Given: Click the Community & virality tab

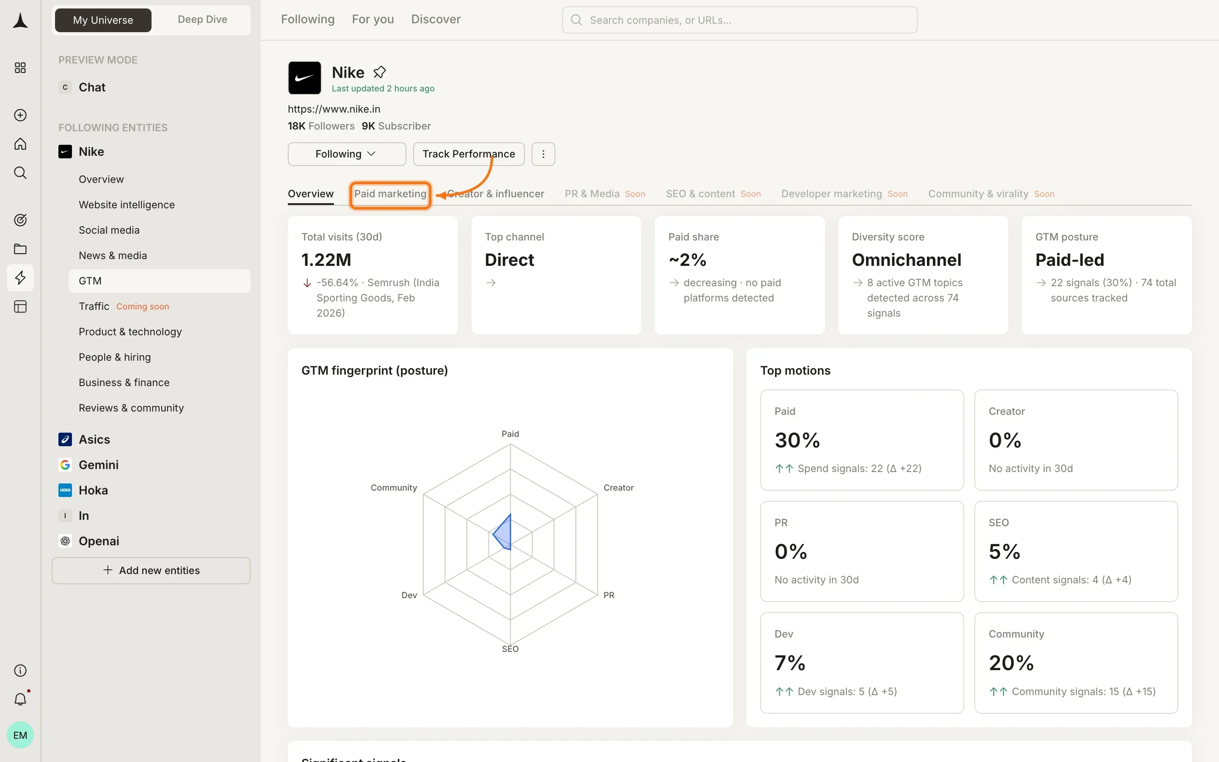Looking at the screenshot, I should point(991,194).
